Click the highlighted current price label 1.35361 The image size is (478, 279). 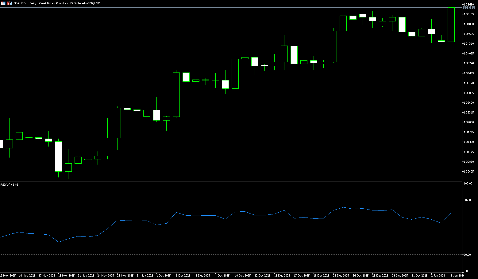[x=469, y=7]
